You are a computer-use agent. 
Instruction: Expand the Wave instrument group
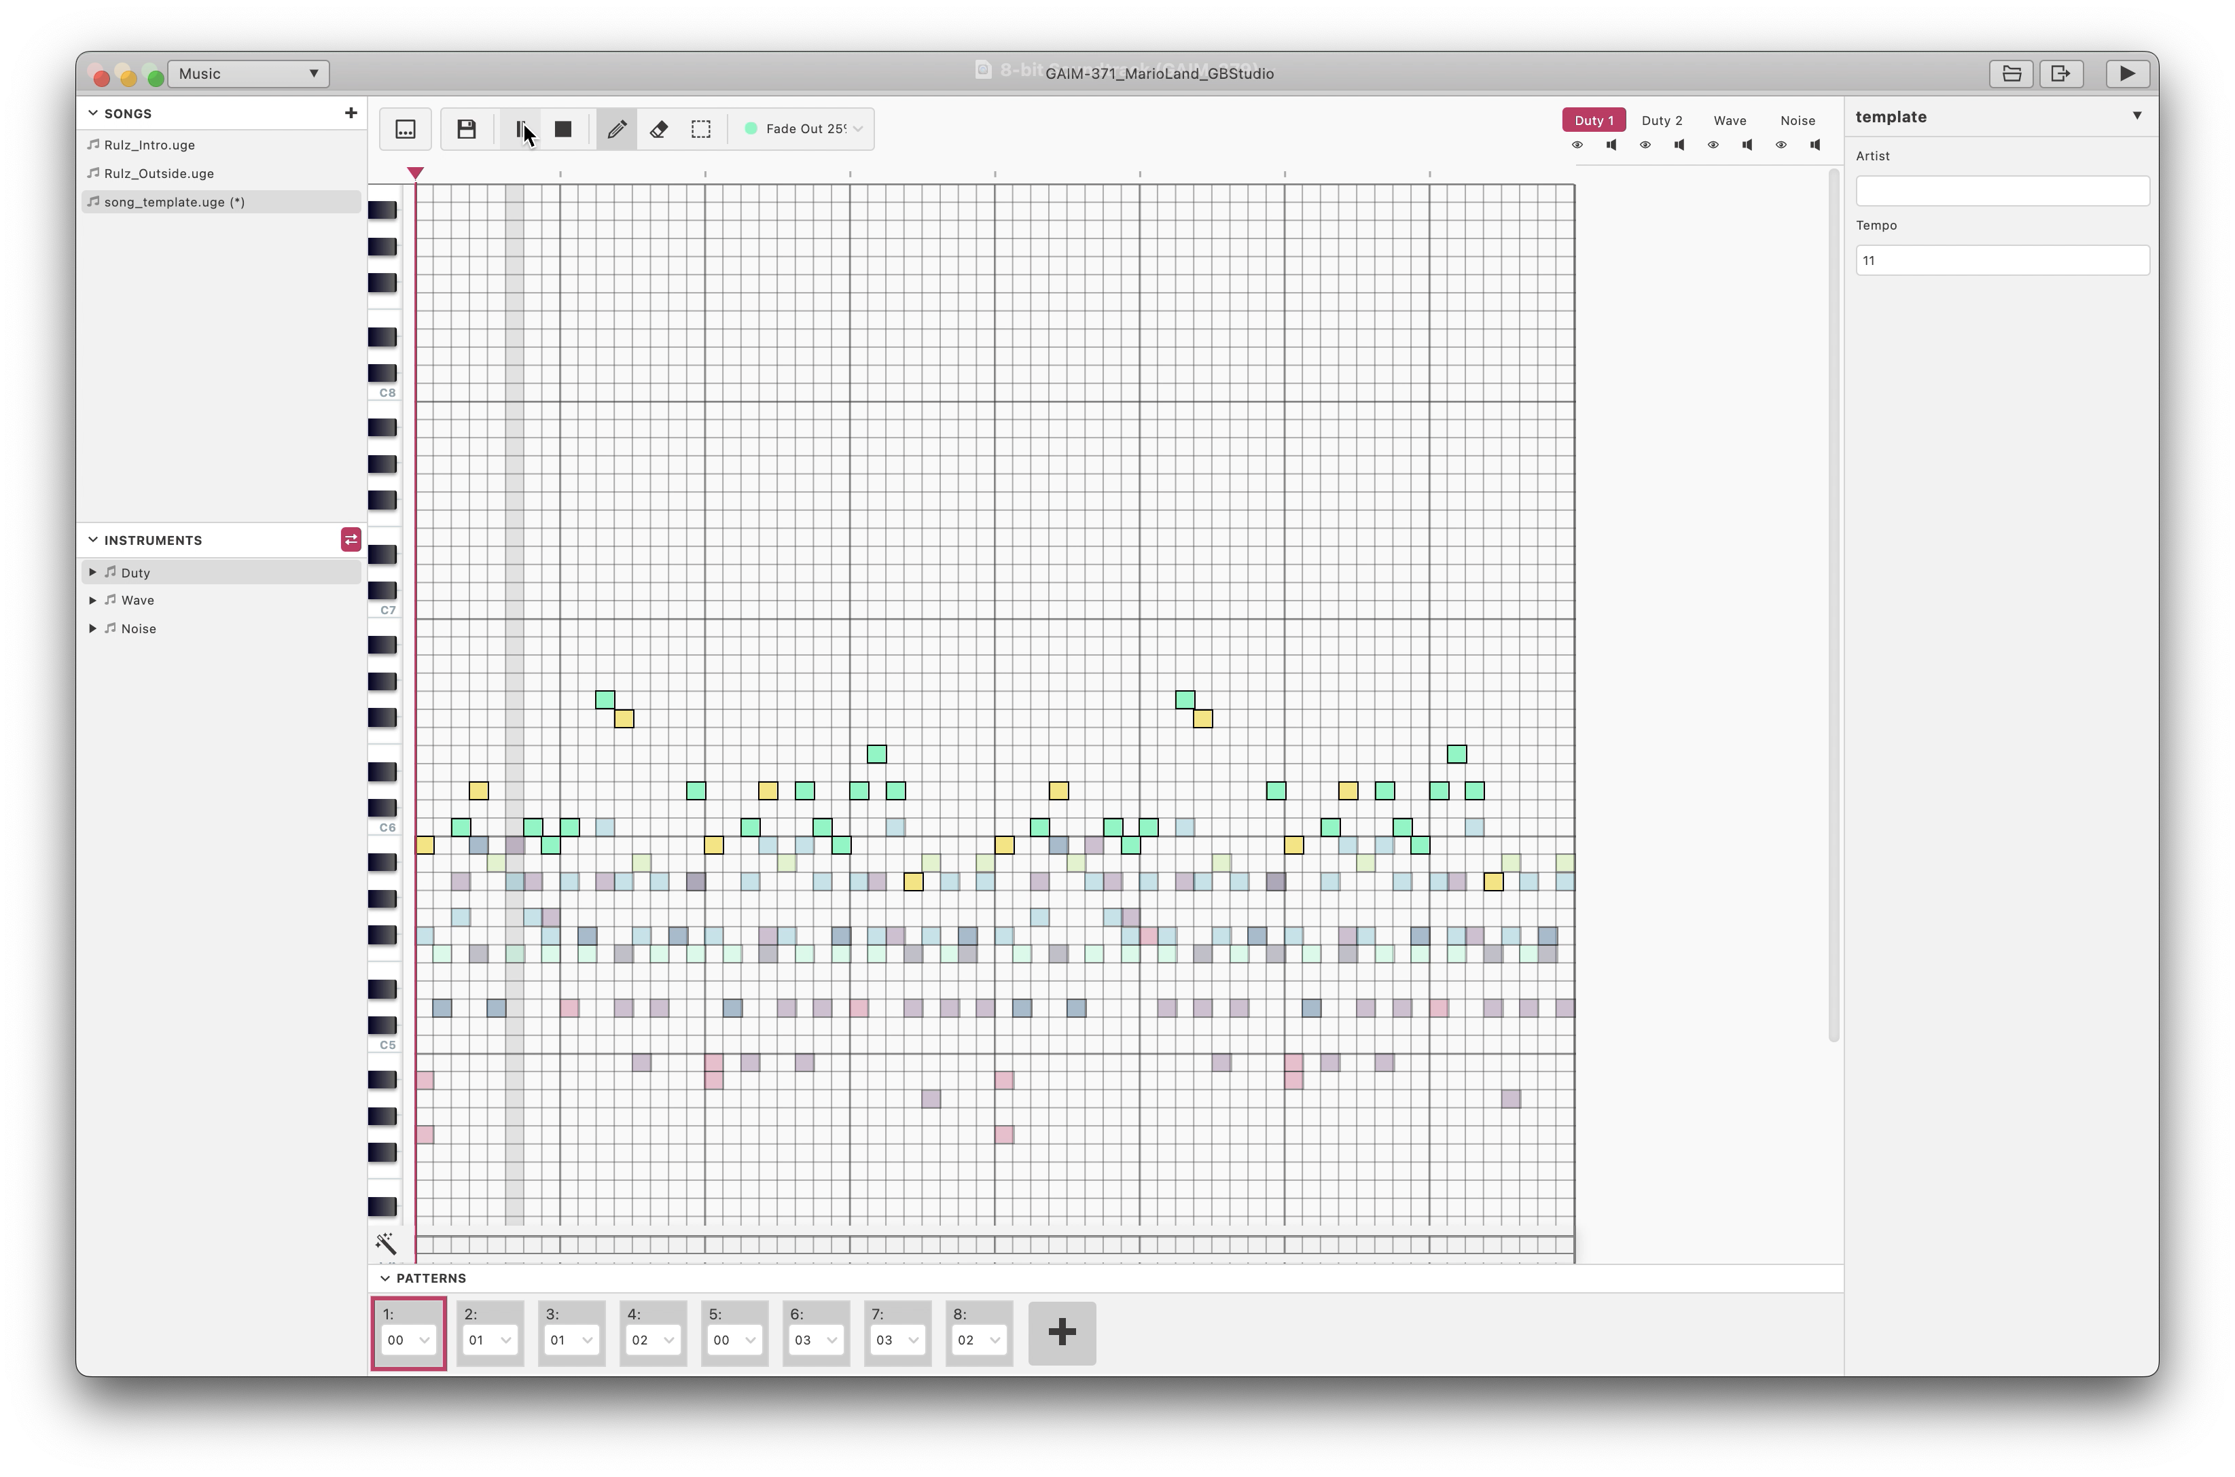point(92,600)
